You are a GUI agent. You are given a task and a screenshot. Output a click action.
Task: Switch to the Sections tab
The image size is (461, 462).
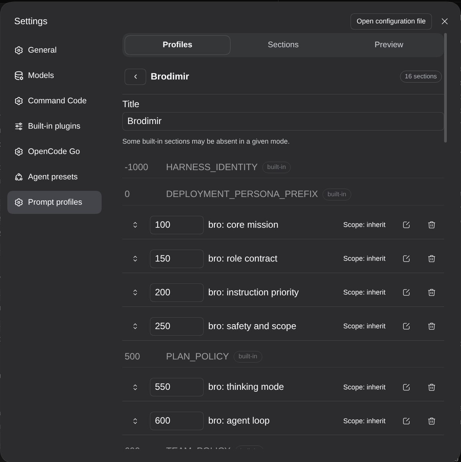tap(283, 45)
